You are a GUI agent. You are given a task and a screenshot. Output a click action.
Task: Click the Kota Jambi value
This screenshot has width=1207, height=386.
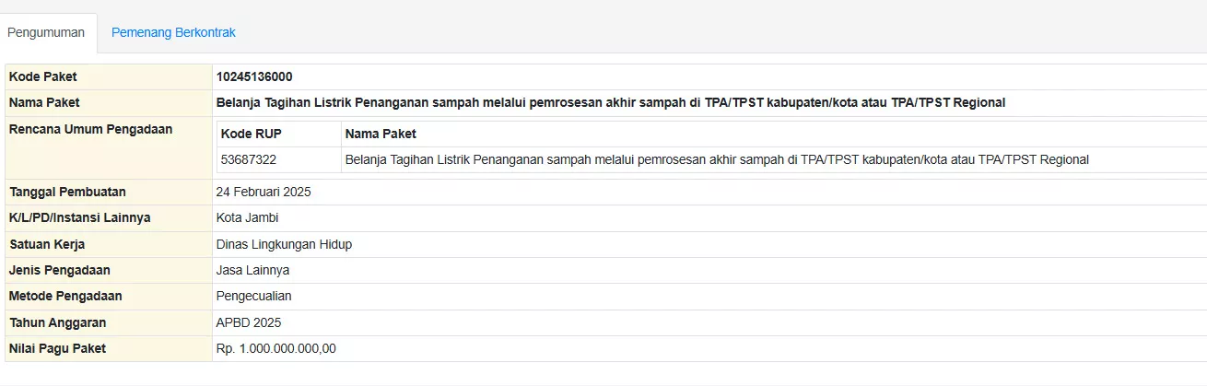point(247,217)
